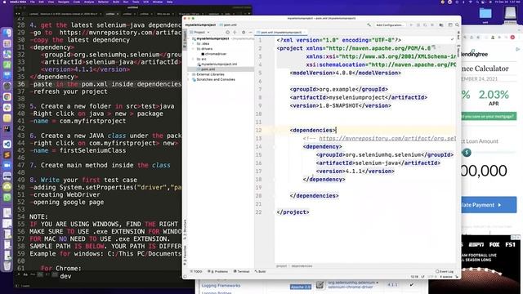This screenshot has width=523, height=294.
Task: Select the pom.xml editor tab
Action: pos(281,33)
